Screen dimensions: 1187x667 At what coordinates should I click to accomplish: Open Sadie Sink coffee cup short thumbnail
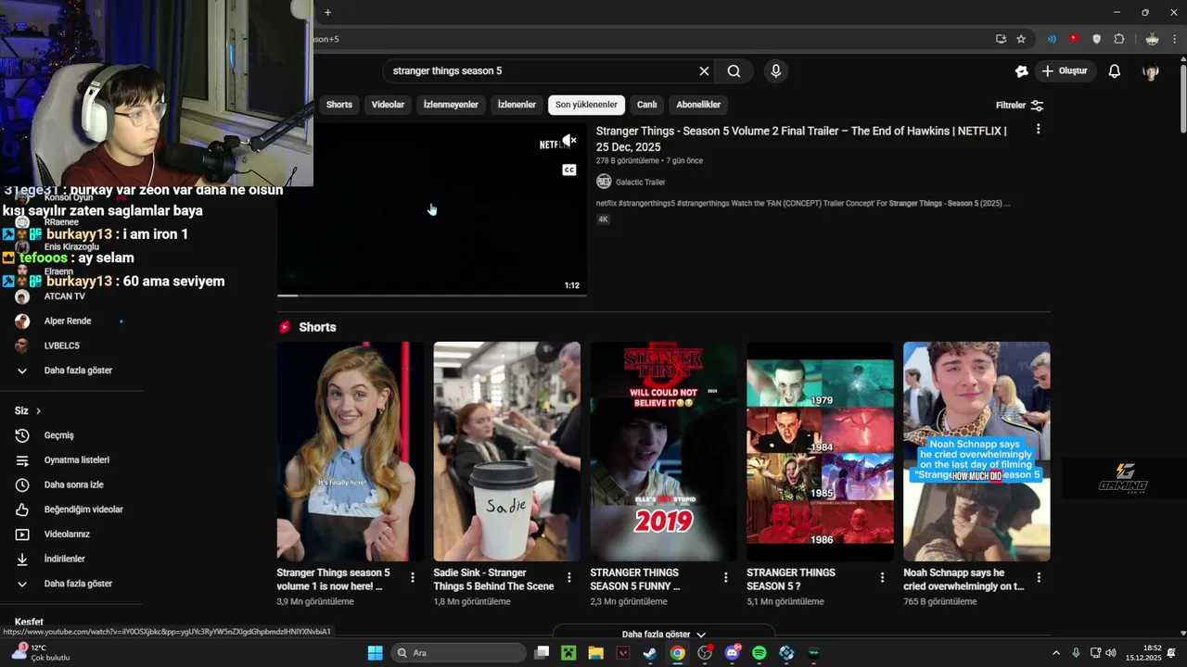[506, 451]
